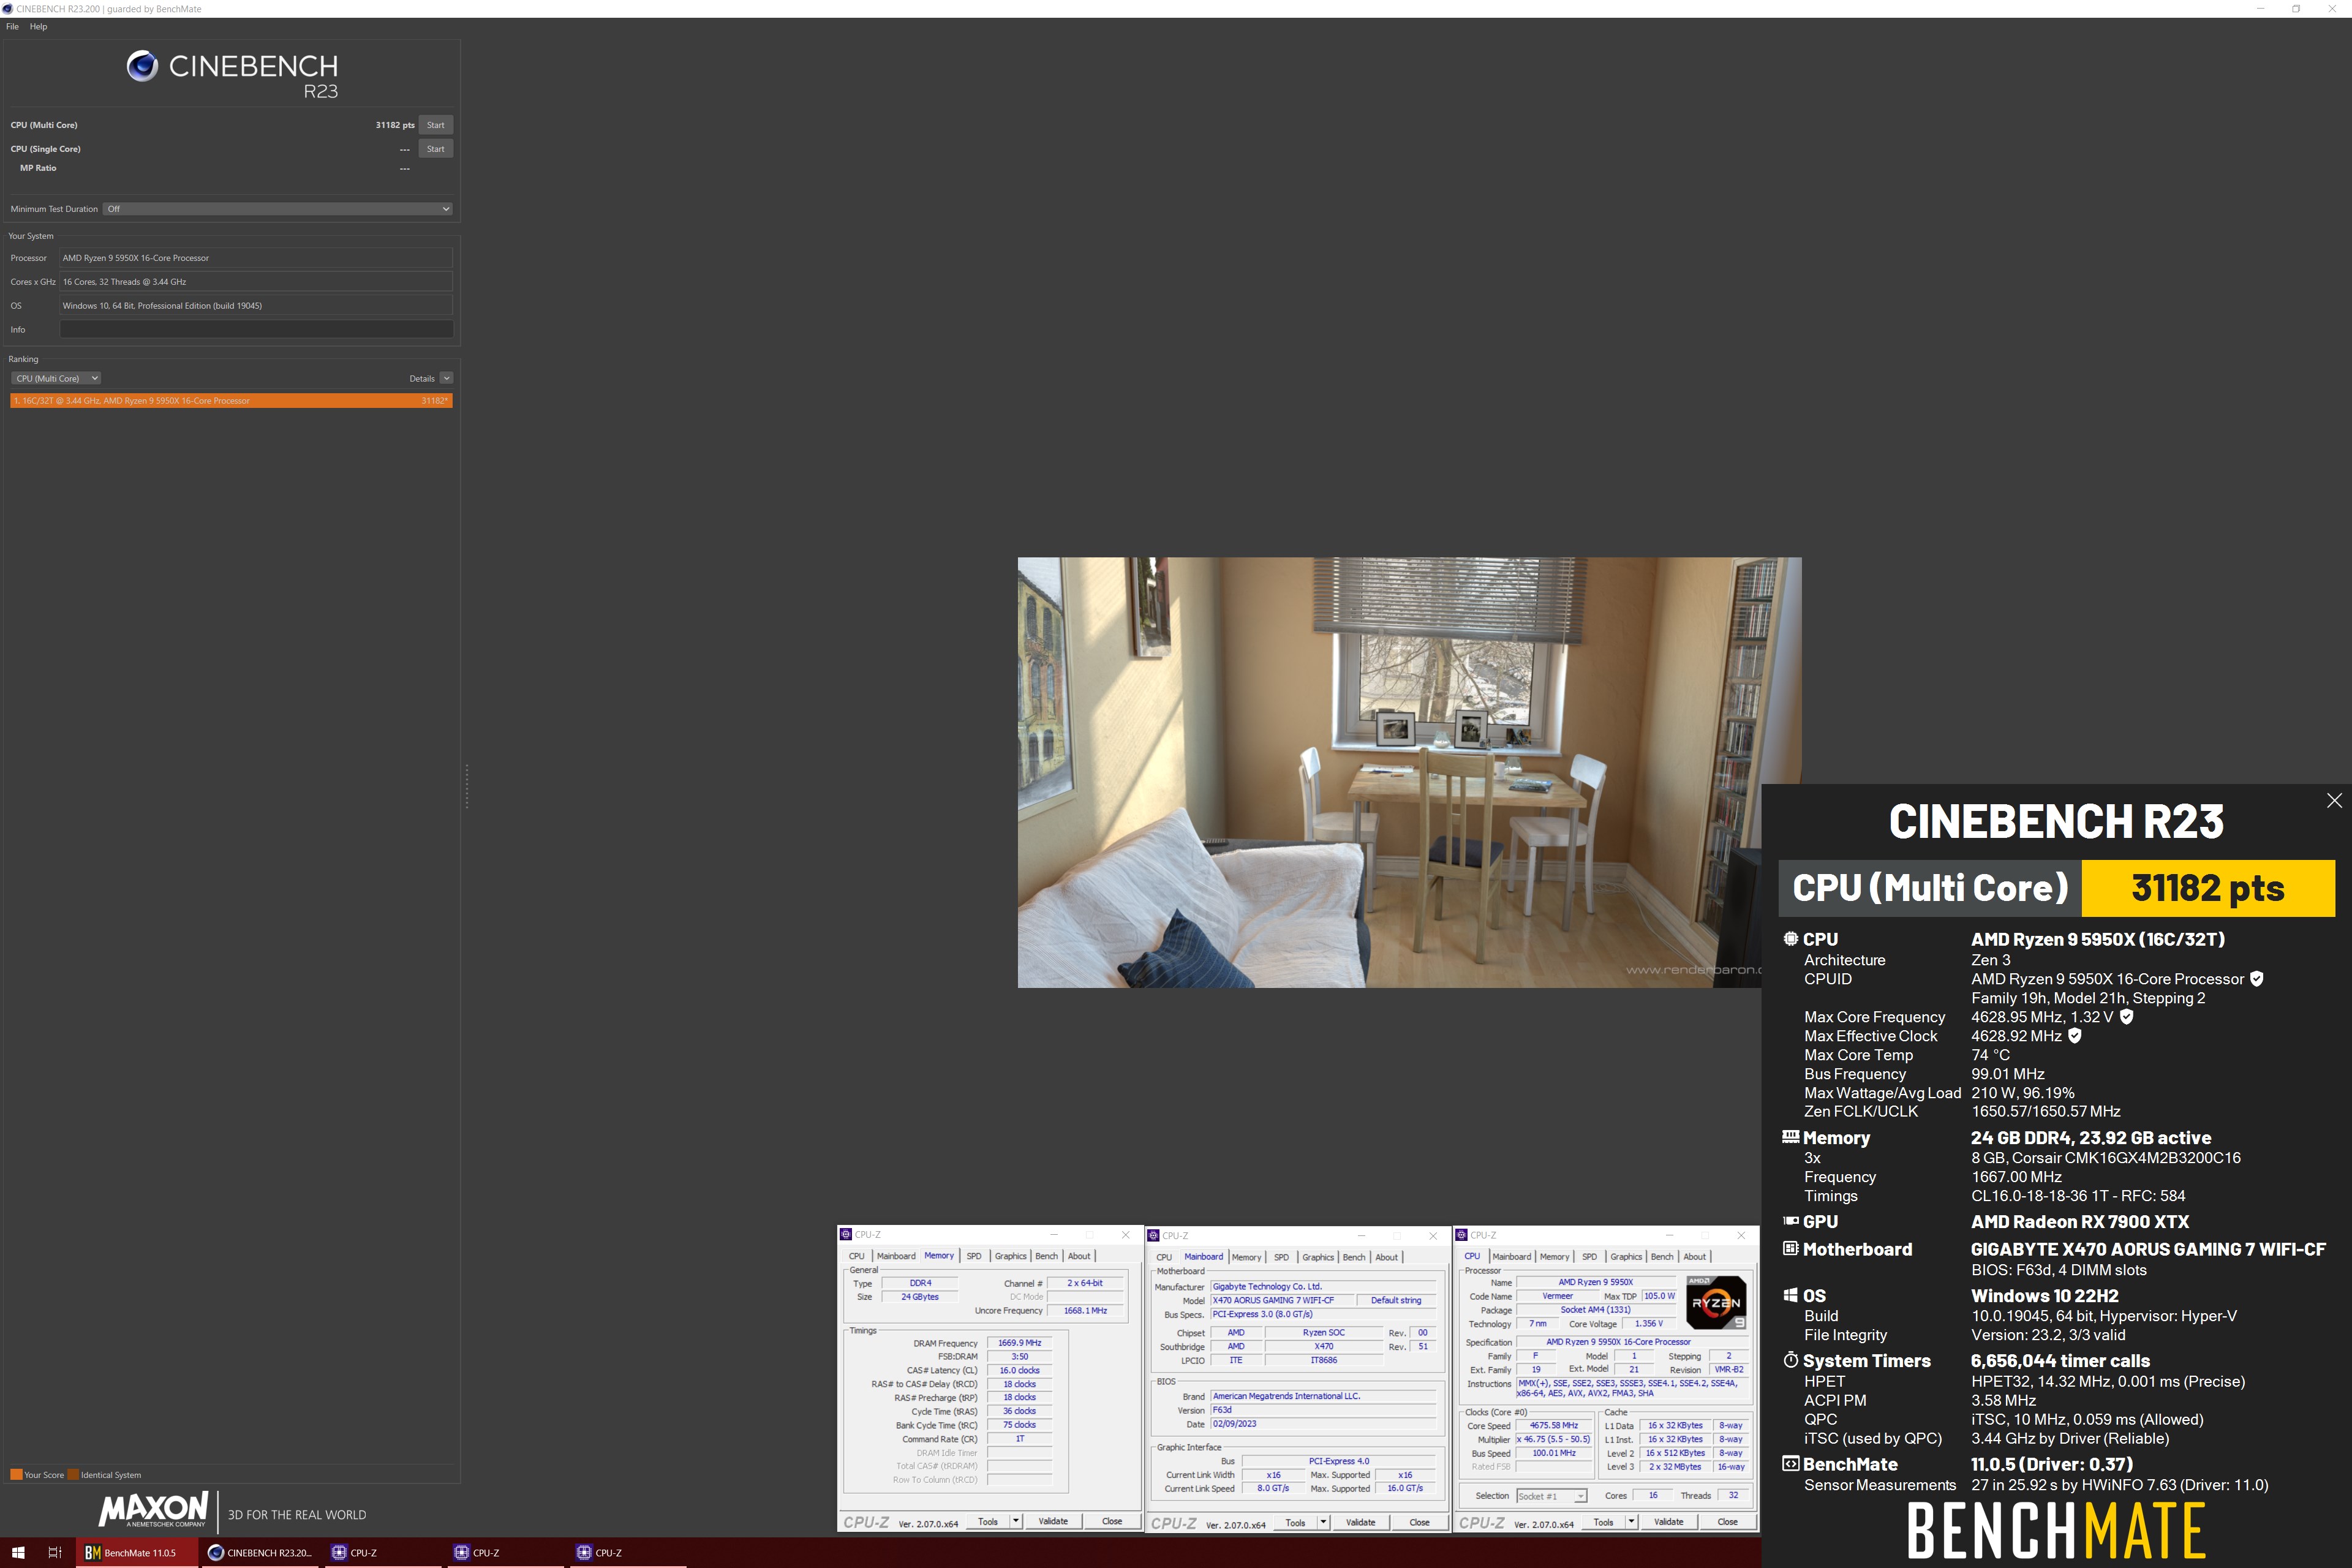Click into the Info text field
The height and width of the screenshot is (1568, 2352).
pyautogui.click(x=256, y=329)
